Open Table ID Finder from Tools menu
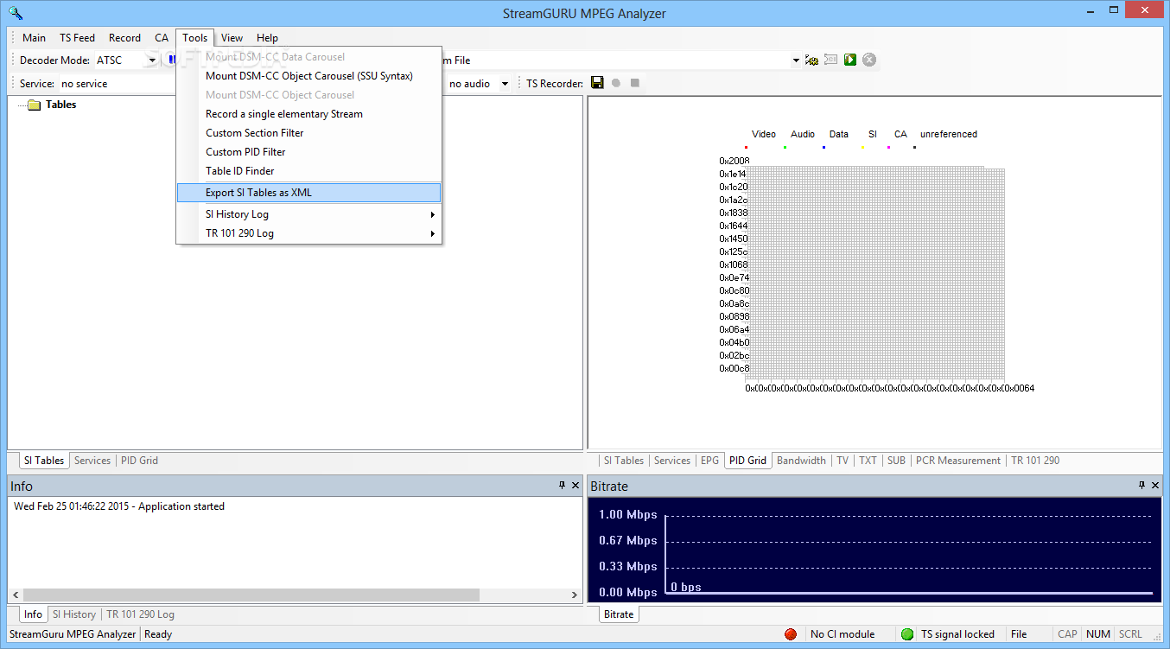Image resolution: width=1170 pixels, height=649 pixels. pyautogui.click(x=309, y=171)
